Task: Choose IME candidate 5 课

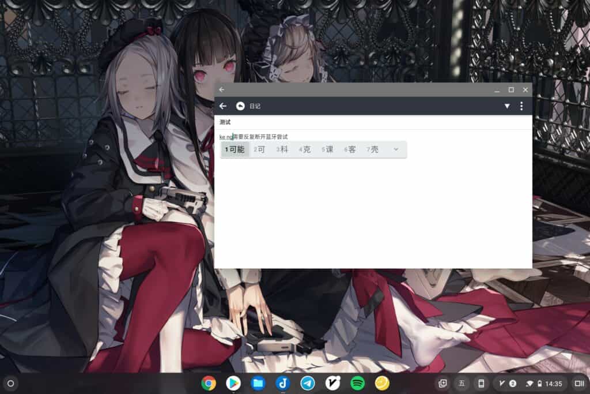Action: point(327,149)
